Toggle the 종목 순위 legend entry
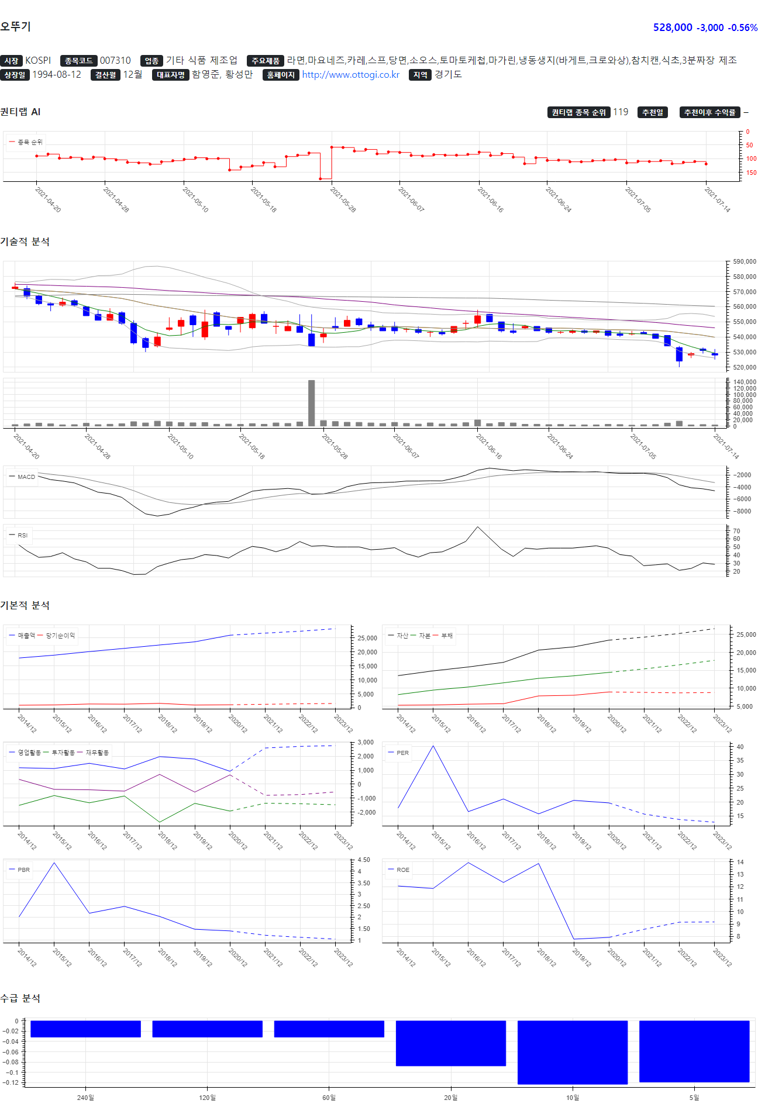Image resolution: width=758 pixels, height=1107 pixels. (26, 142)
